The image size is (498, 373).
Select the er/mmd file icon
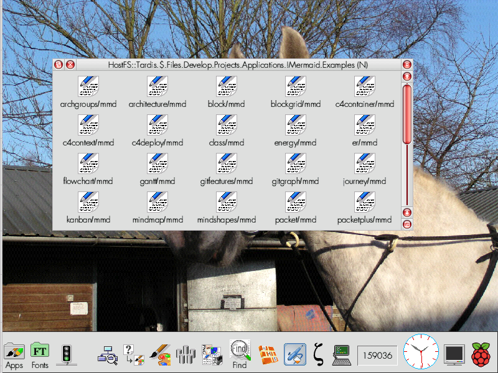(x=365, y=125)
